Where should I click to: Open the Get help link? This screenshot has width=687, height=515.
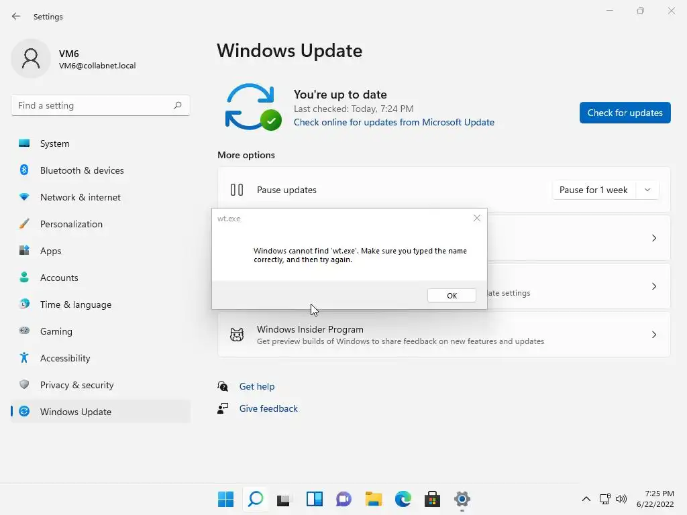pos(257,386)
